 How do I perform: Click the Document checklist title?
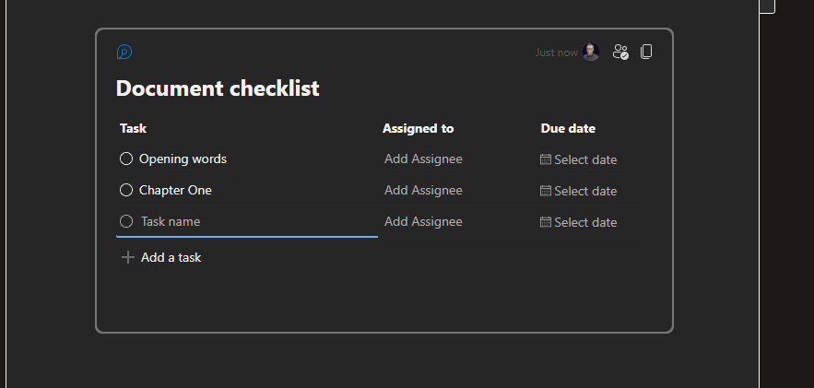click(x=218, y=88)
